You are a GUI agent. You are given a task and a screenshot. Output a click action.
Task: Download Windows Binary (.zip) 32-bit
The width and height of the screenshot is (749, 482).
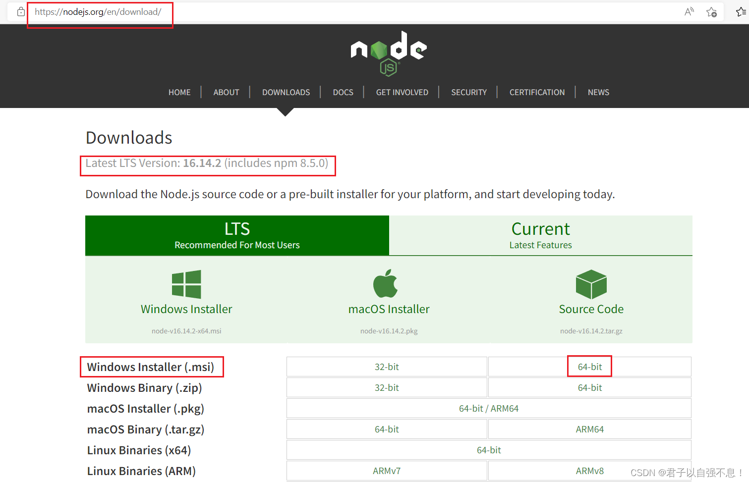tap(387, 388)
